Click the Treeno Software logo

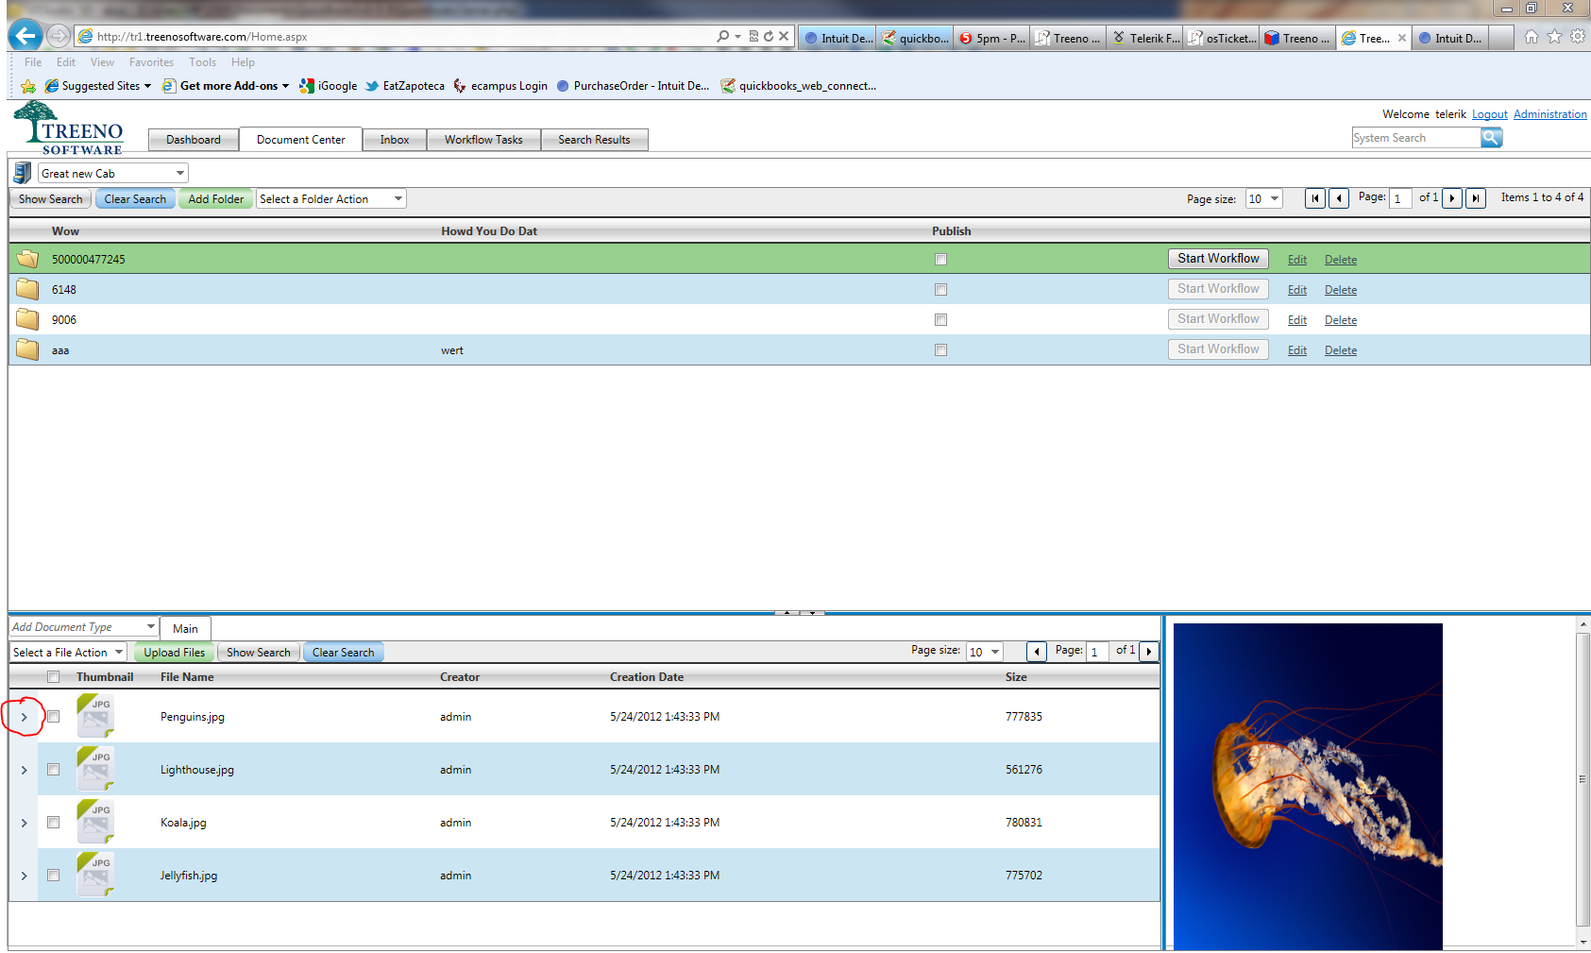(x=69, y=128)
